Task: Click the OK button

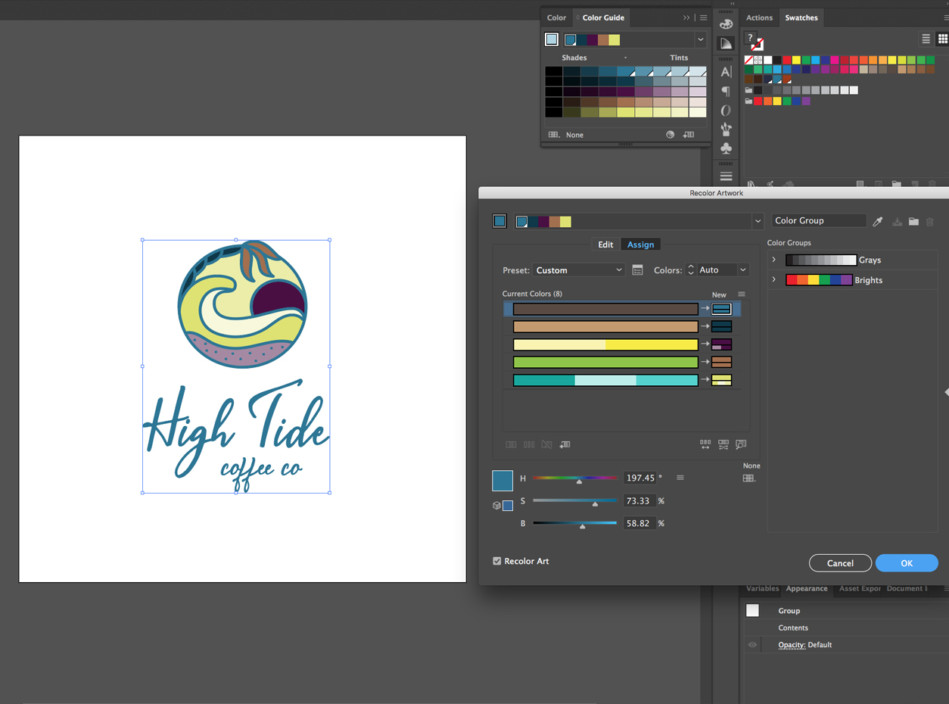Action: tap(906, 563)
